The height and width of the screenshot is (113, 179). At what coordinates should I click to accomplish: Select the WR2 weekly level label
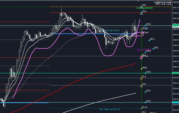pos(148,51)
